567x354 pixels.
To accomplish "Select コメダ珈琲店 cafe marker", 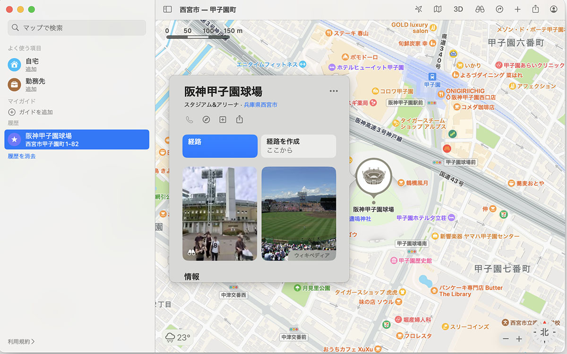I will pyautogui.click(x=457, y=107).
